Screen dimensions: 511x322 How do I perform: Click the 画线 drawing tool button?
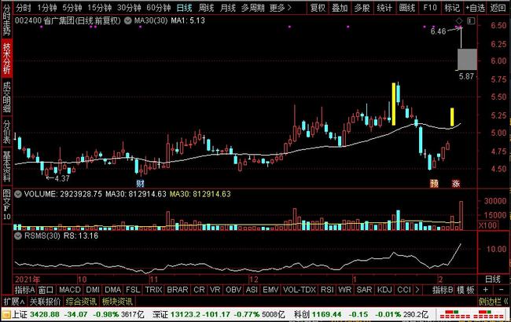[406, 7]
